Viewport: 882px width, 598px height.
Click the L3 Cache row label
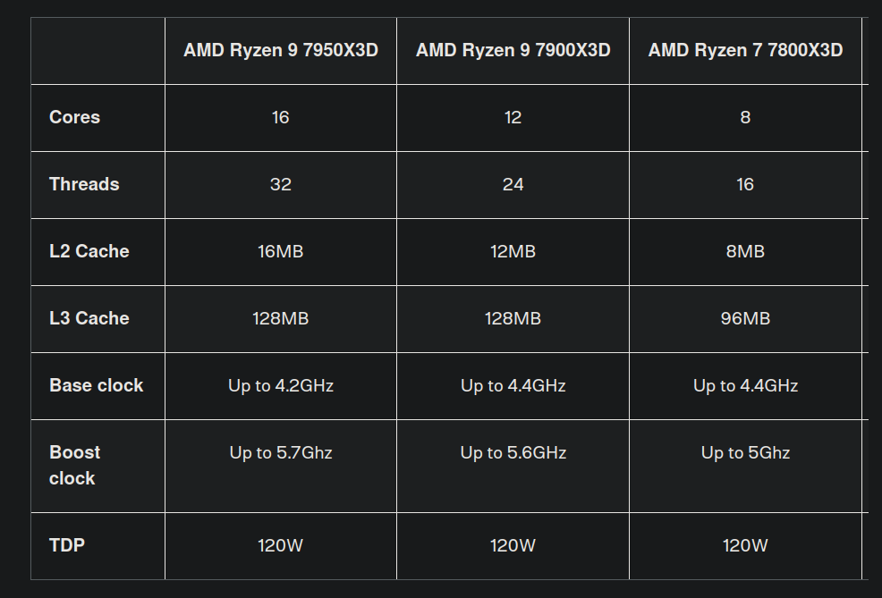[x=89, y=318]
